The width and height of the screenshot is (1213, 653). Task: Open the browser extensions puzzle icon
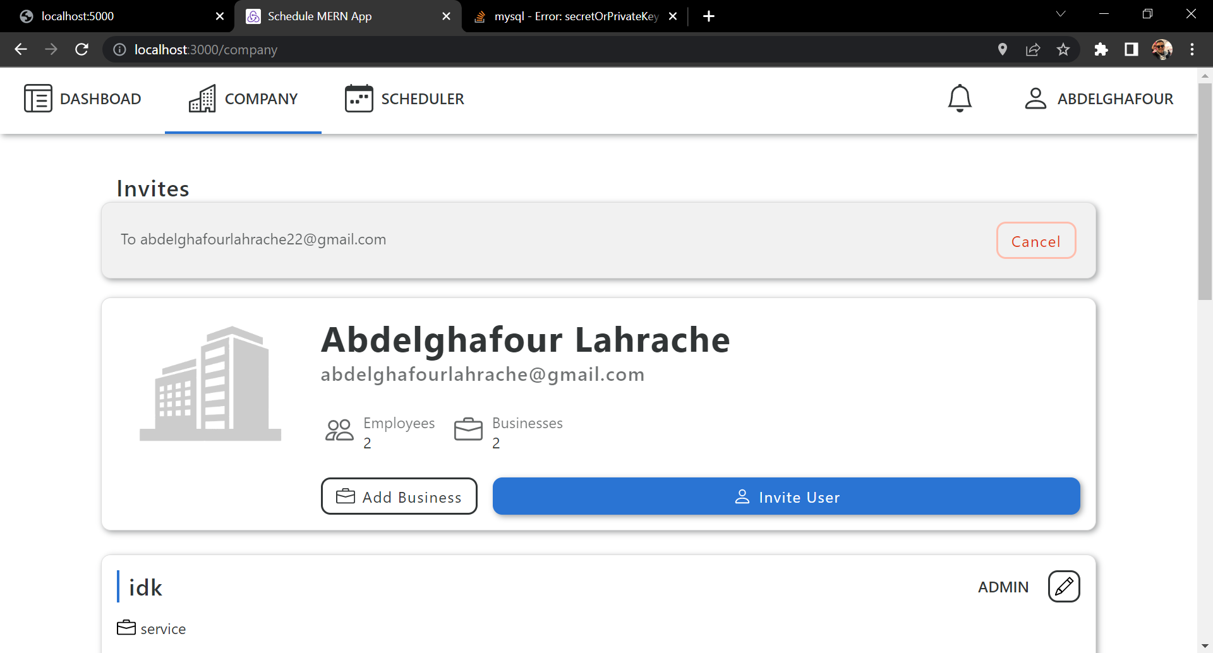tap(1101, 49)
